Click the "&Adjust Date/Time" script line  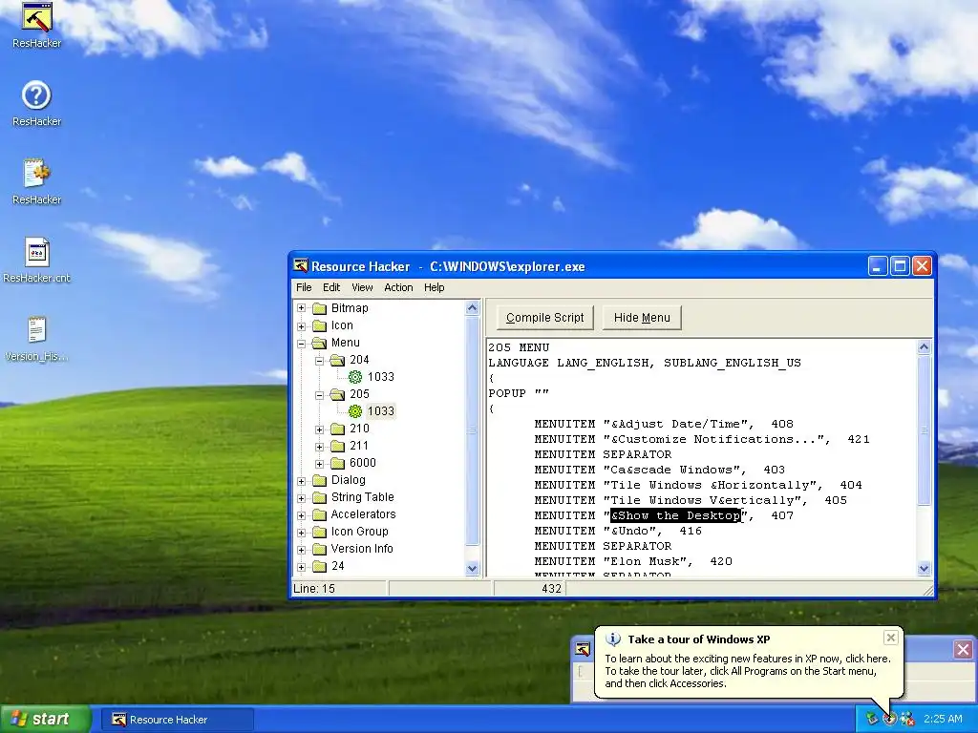pyautogui.click(x=664, y=424)
